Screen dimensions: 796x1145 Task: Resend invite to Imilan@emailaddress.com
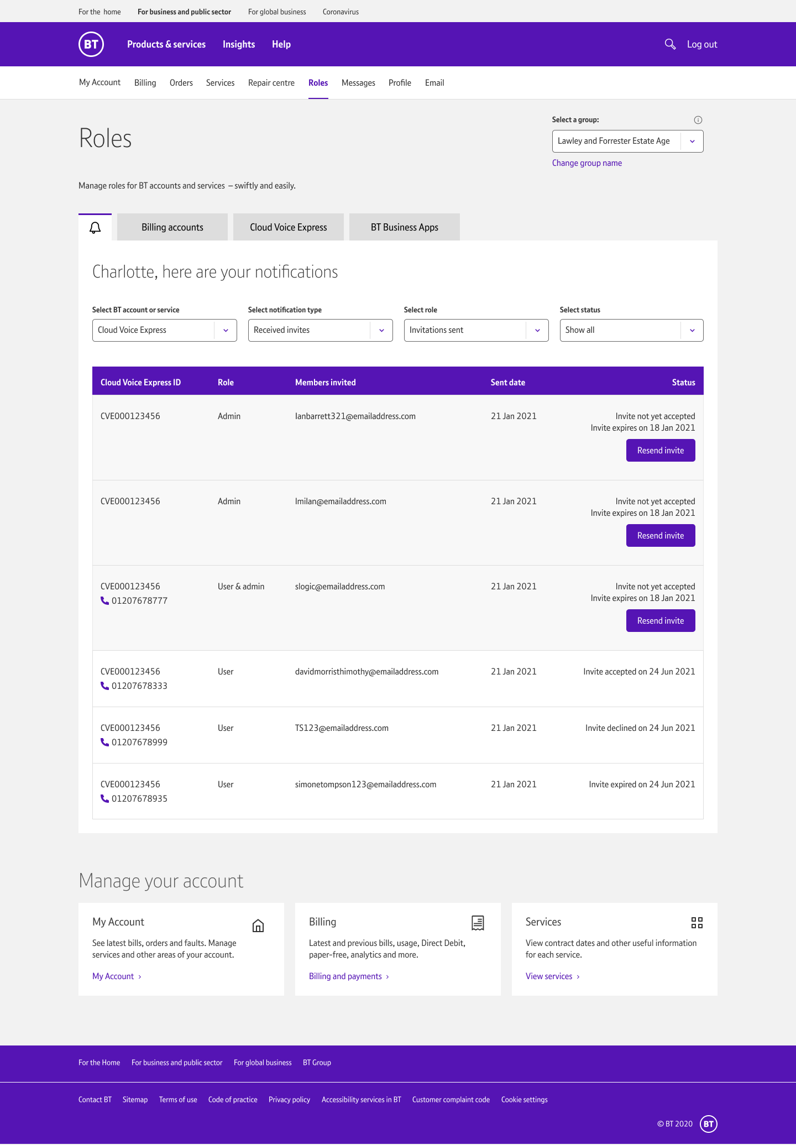click(661, 536)
